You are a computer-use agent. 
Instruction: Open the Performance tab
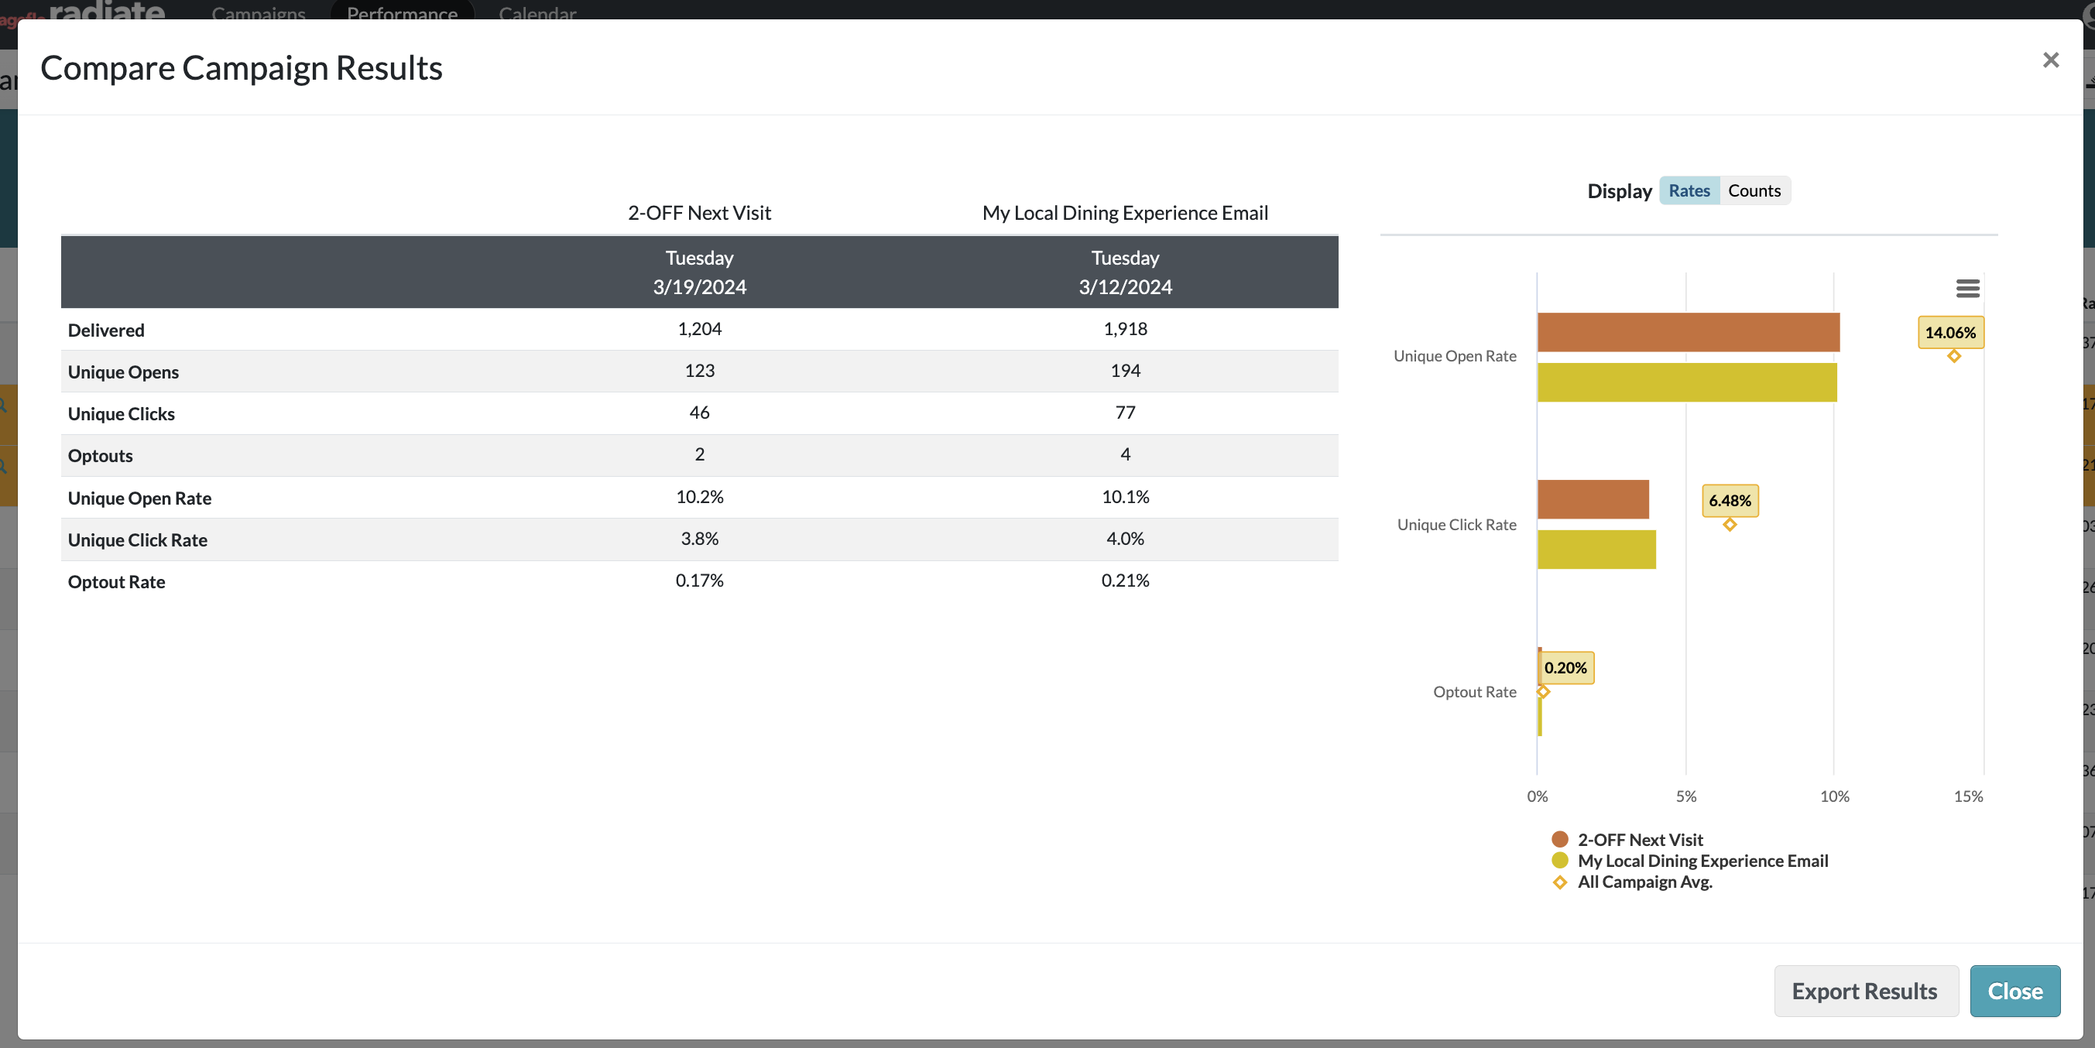402,12
